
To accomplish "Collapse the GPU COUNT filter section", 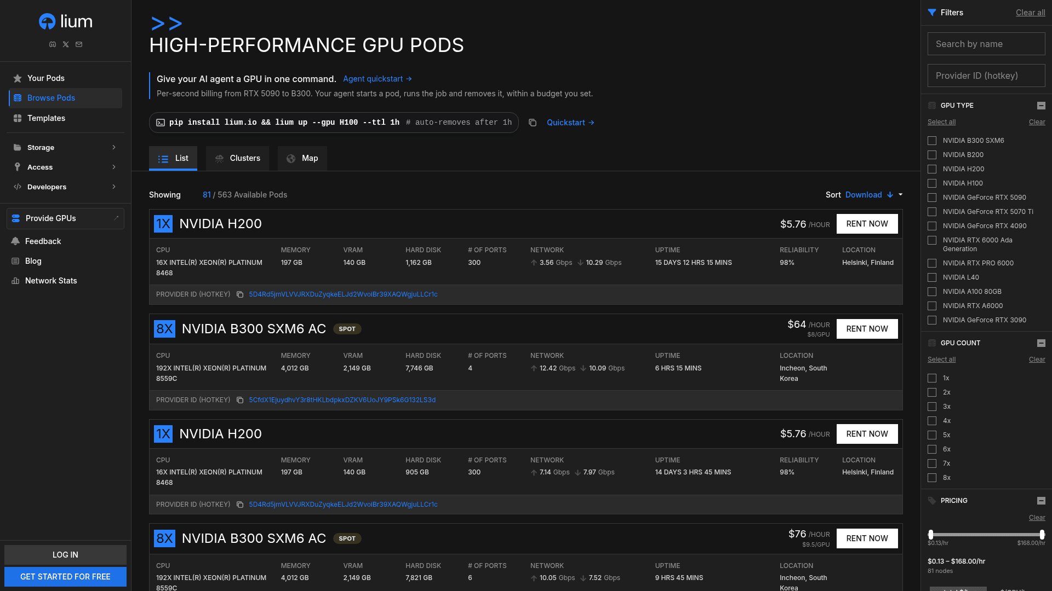I will (x=1041, y=343).
